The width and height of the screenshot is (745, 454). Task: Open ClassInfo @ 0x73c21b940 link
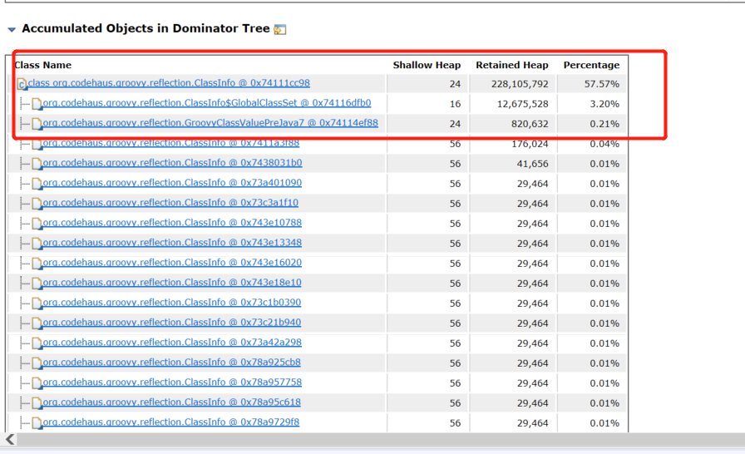click(x=171, y=323)
